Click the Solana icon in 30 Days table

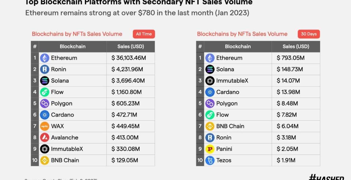210,69
